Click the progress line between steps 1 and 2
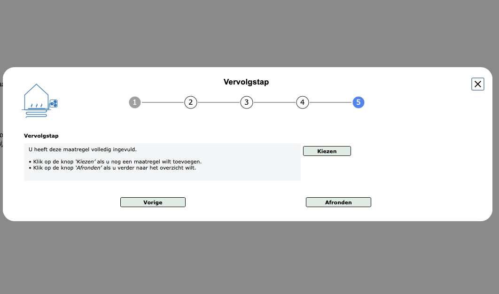This screenshot has width=499, height=294. 163,102
